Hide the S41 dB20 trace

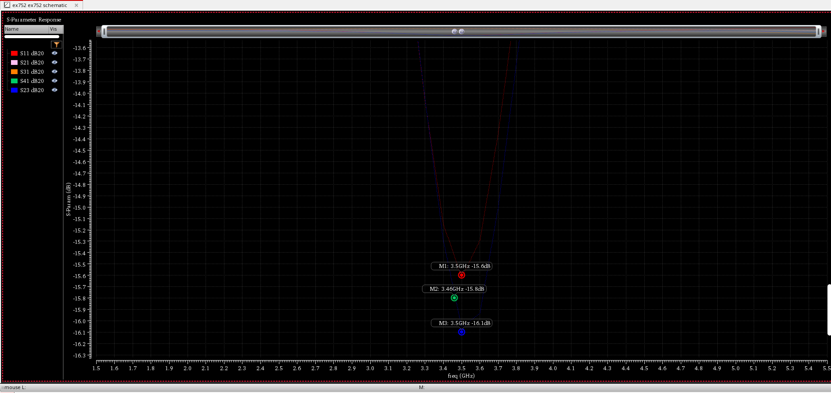pyautogui.click(x=54, y=81)
